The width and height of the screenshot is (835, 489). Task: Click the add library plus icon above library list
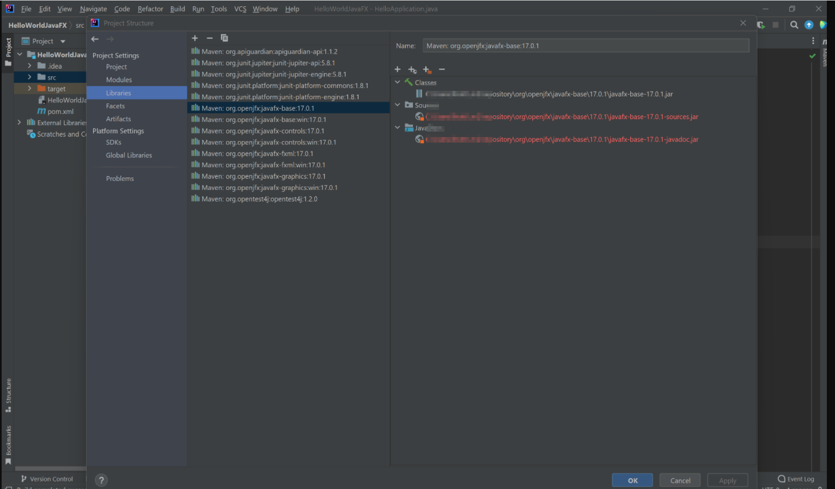[x=194, y=38]
